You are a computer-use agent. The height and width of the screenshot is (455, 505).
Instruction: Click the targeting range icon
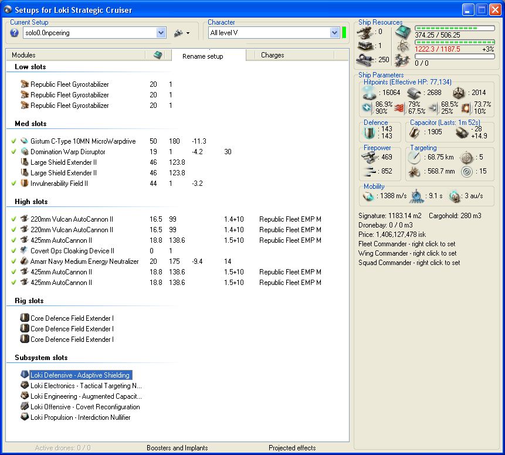pos(414,157)
